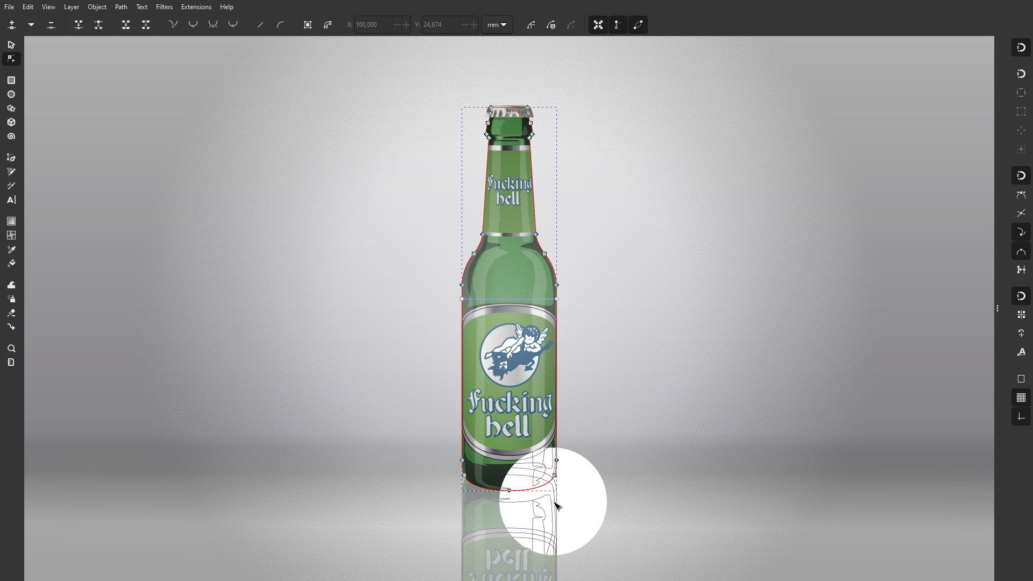This screenshot has width=1033, height=581.
Task: Click Stroke to path button
Action: pos(328,25)
